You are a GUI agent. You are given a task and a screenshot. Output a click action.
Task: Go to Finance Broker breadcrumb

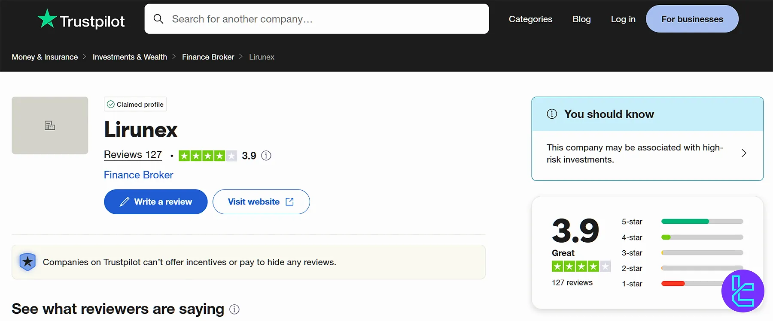208,57
